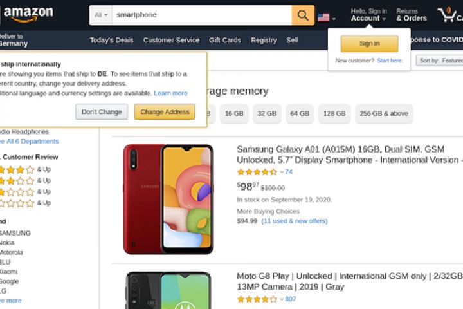The height and width of the screenshot is (309, 463).
Task: Click the search text field
Action: pyautogui.click(x=201, y=15)
